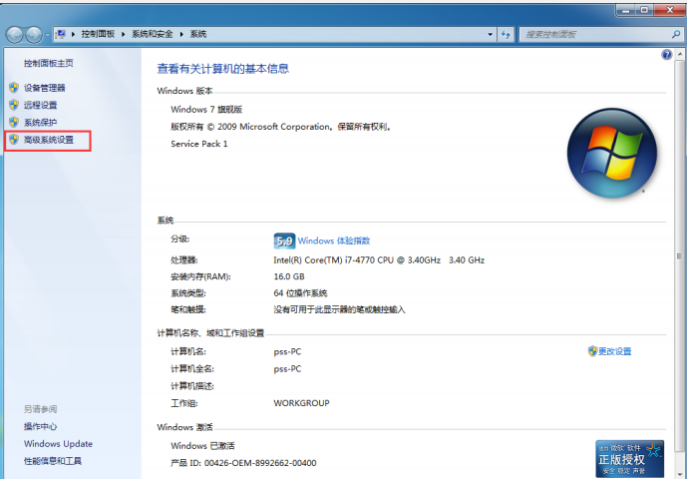Click the 64 位操作系统 value
This screenshot has height=479, width=687.
pyautogui.click(x=300, y=293)
